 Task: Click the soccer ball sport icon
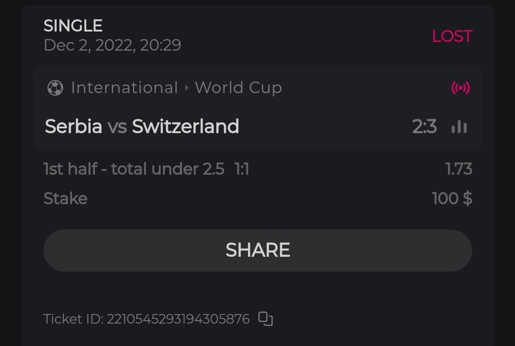pyautogui.click(x=55, y=88)
